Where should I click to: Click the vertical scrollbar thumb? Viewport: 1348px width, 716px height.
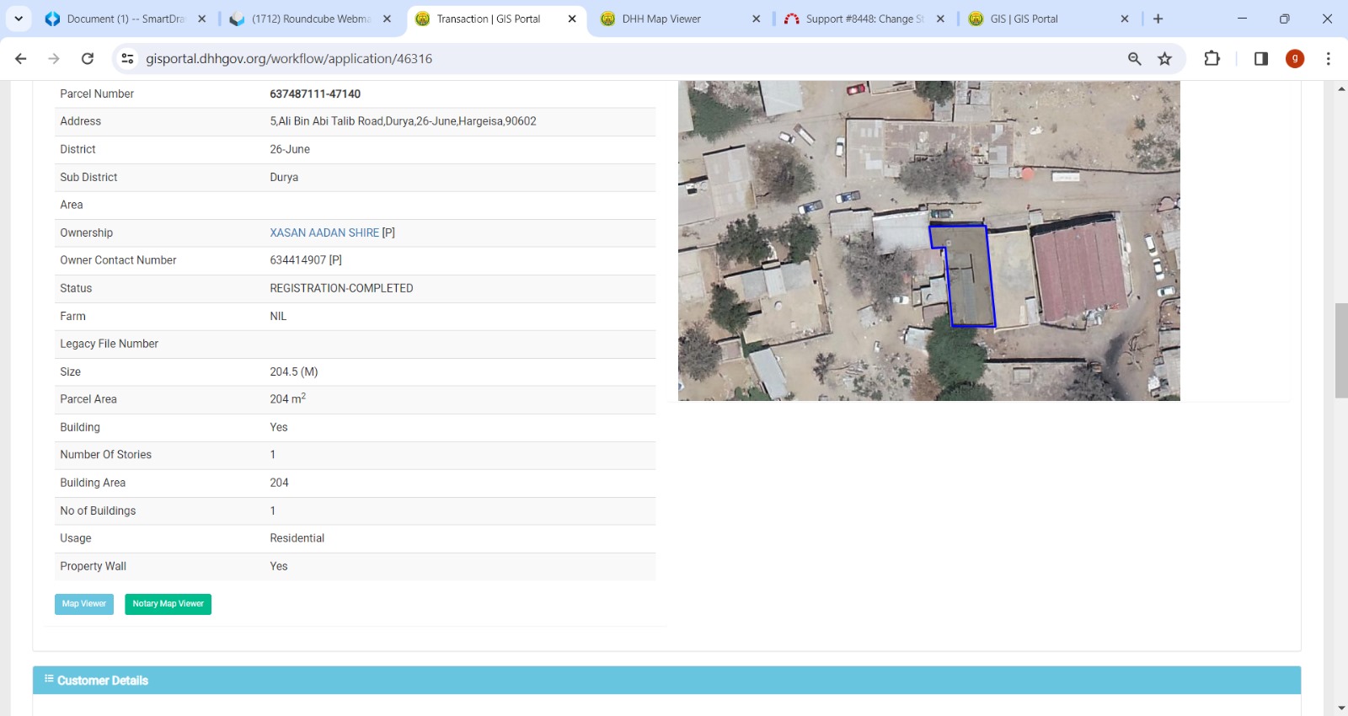1340,350
